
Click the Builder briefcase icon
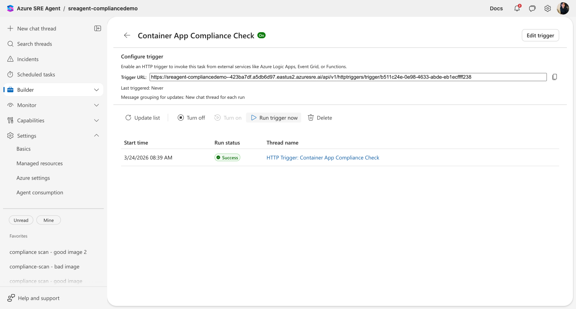(x=10, y=90)
